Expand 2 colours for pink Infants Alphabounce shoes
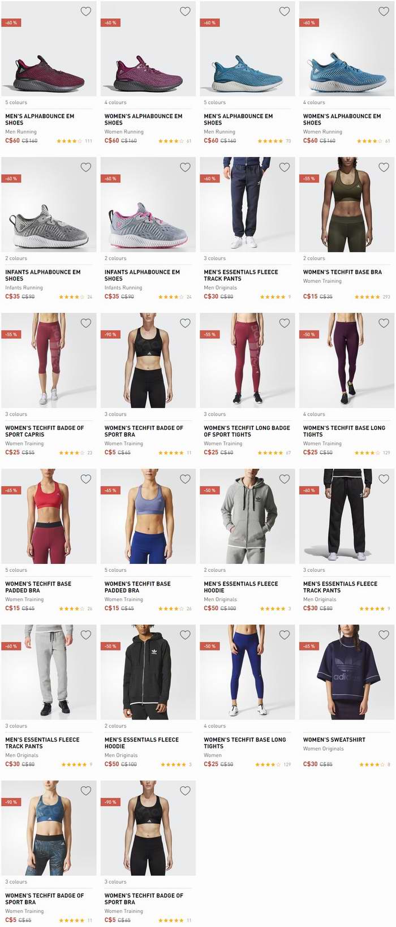This screenshot has height=927, width=396. tap(115, 258)
